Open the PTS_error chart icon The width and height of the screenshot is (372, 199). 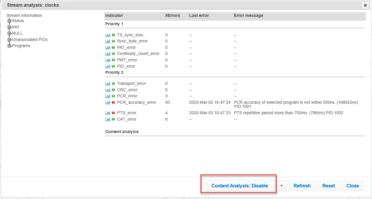point(108,113)
